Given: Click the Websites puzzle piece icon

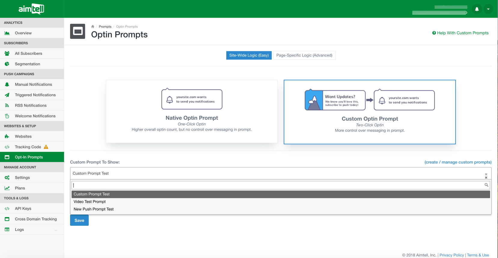Looking at the screenshot, I should point(7,137).
